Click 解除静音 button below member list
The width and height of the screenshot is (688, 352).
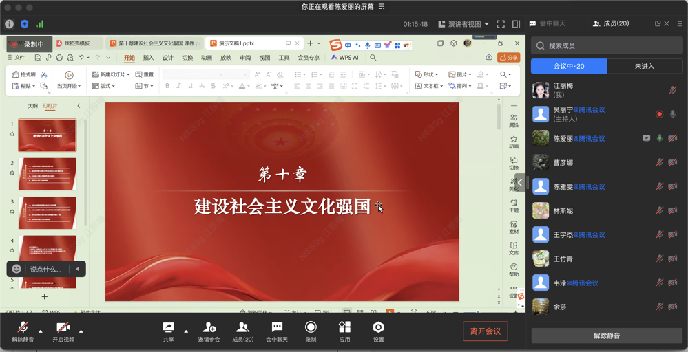click(607, 335)
